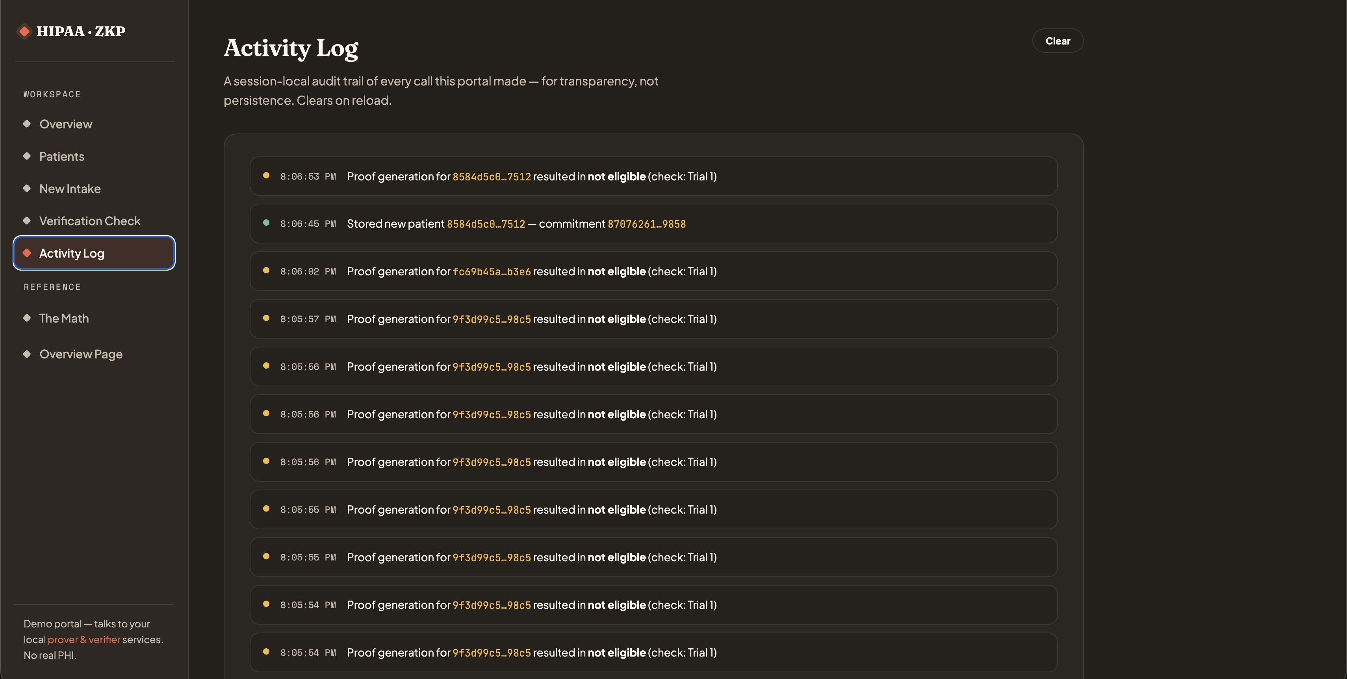Screen dimensions: 1347x679
Task: Follow the 'prover & verifier' link
Action: [83, 639]
